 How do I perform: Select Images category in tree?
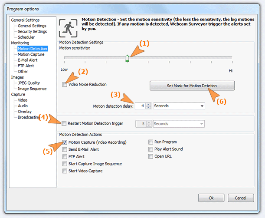pos(17,77)
